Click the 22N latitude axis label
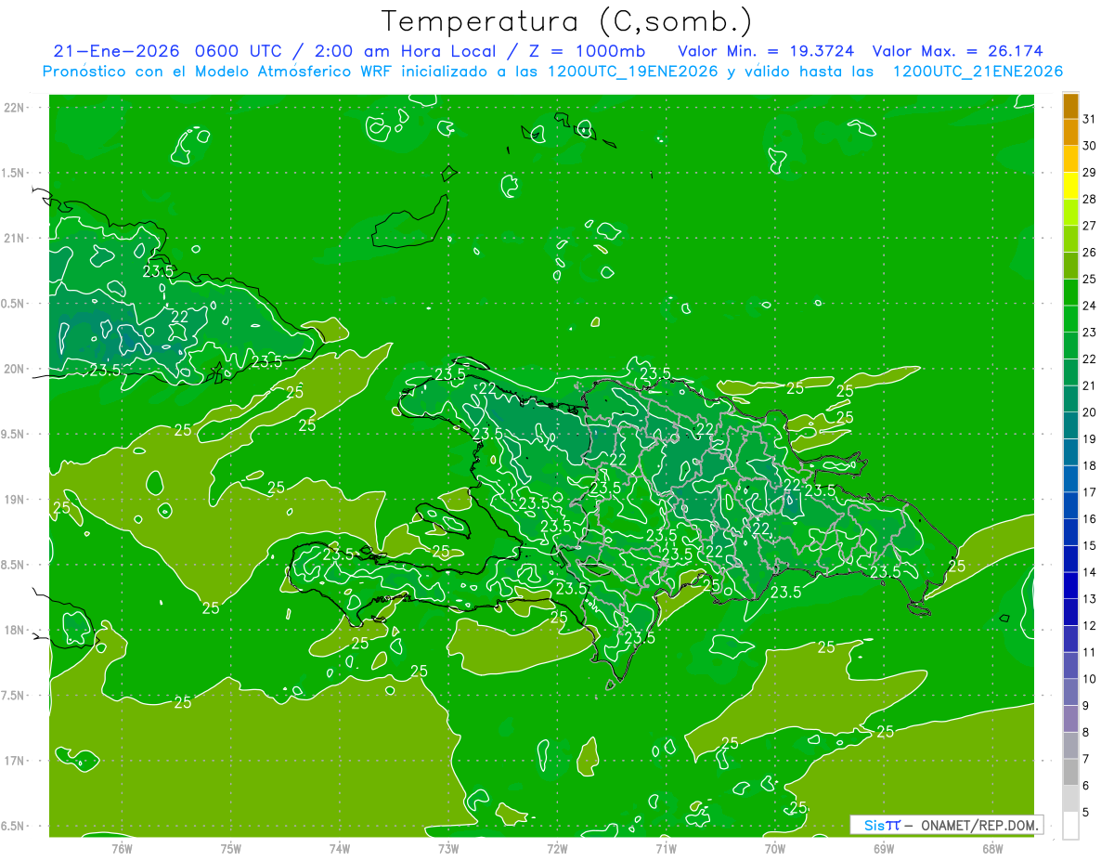The image size is (1114, 861). (15, 108)
